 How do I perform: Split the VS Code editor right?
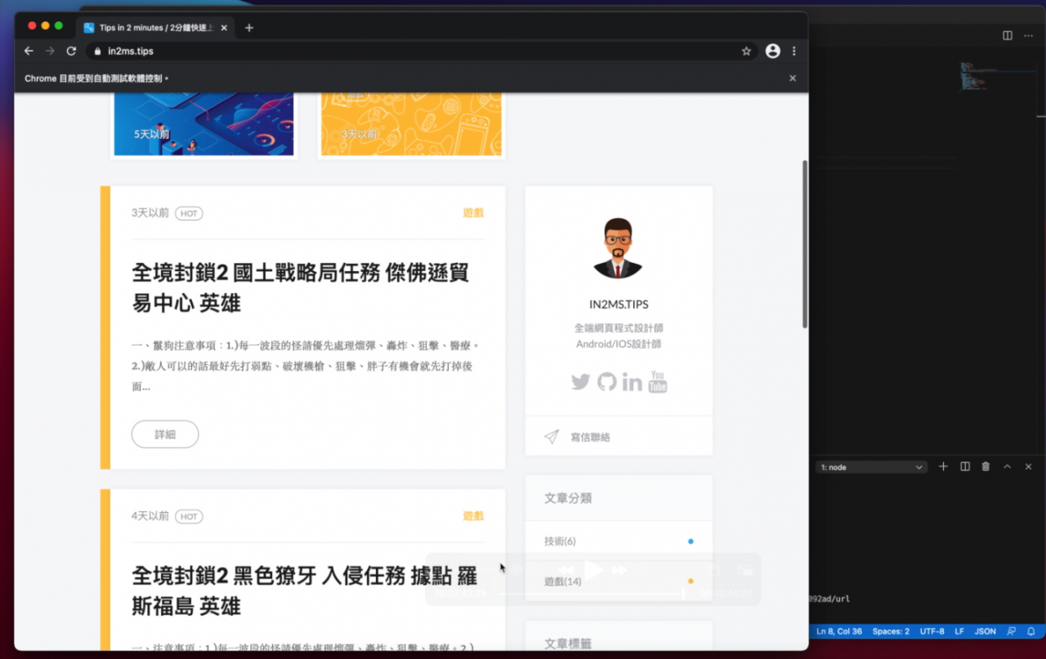(1008, 35)
